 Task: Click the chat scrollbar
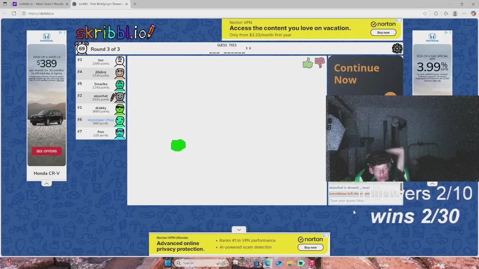(401, 186)
